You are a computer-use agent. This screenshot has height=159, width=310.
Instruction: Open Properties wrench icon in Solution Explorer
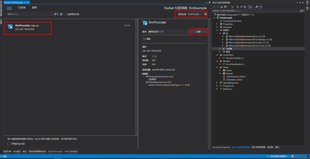[257, 7]
